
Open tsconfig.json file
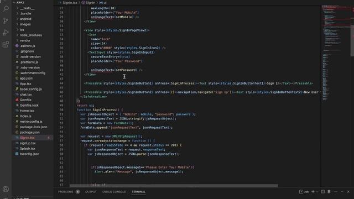coord(29,154)
